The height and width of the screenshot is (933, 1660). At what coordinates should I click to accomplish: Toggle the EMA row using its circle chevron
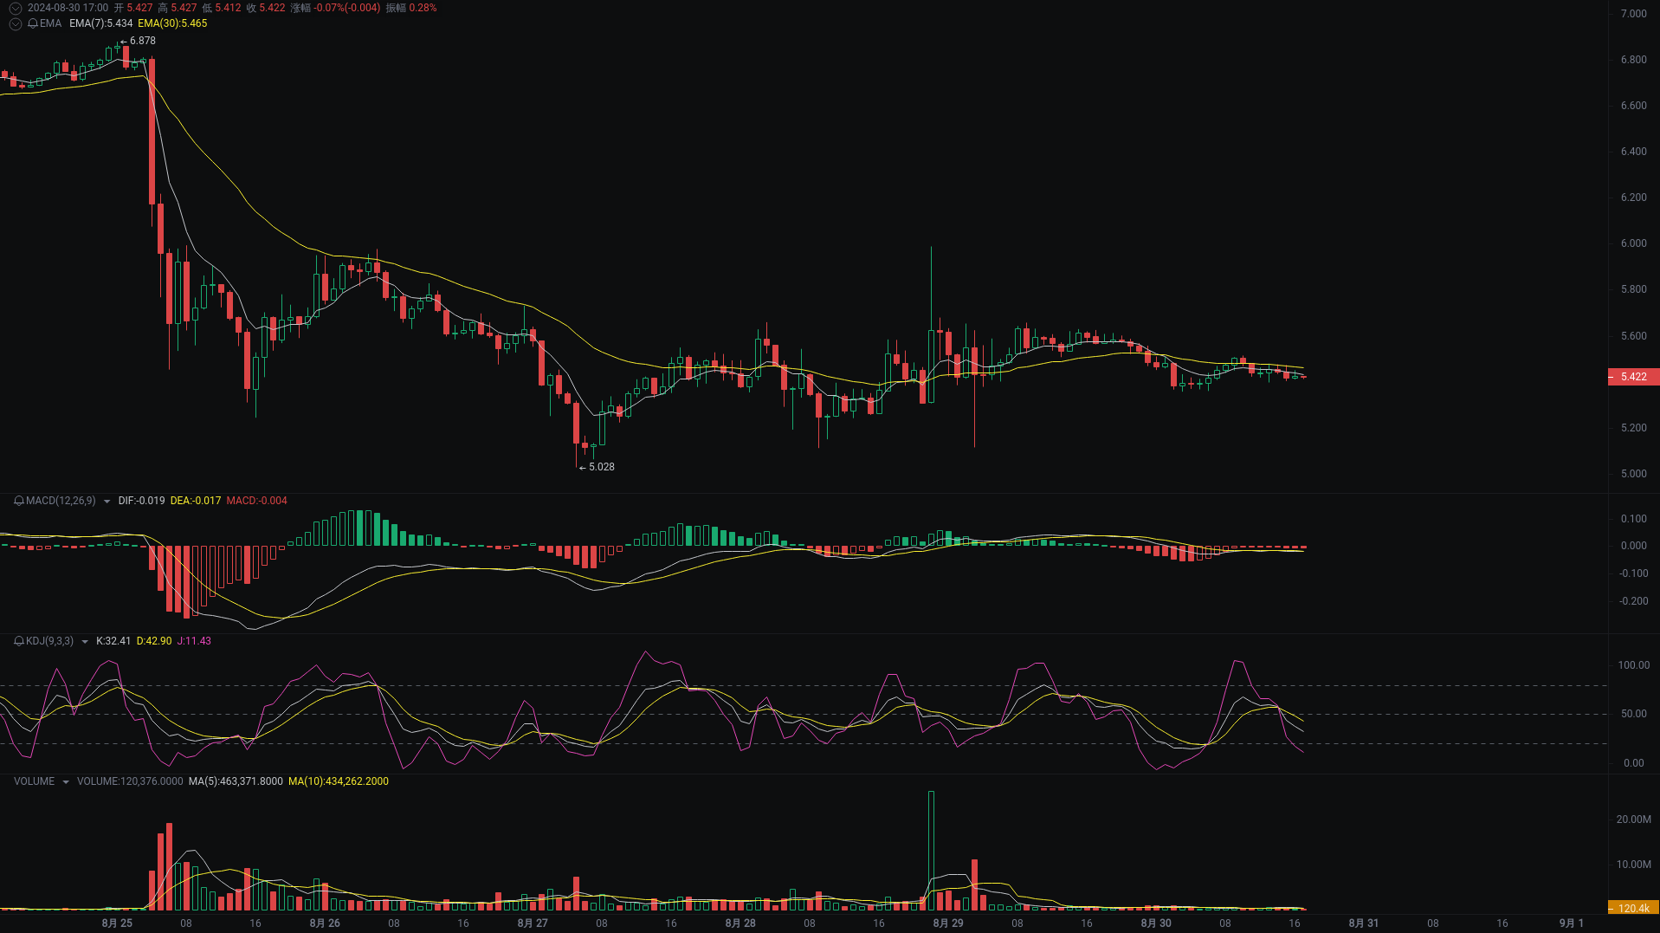pos(16,24)
